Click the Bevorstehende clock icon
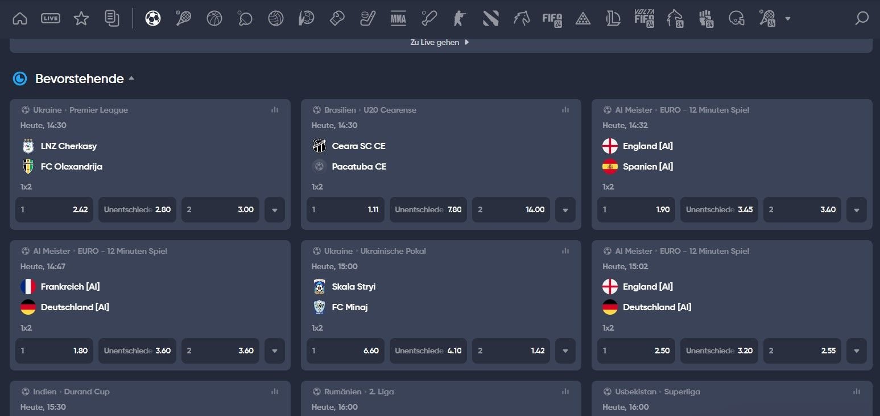880x416 pixels. [x=20, y=79]
